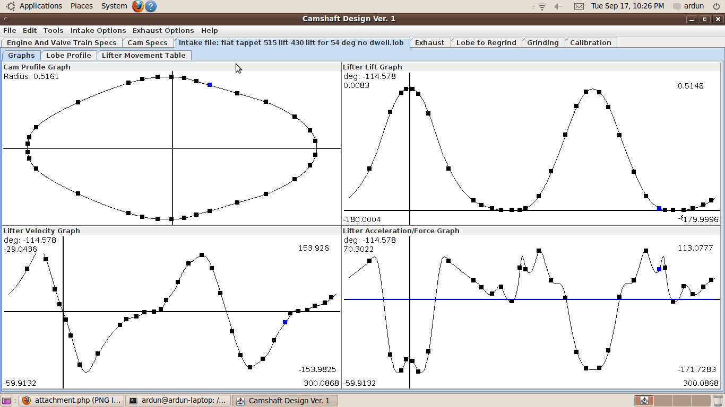725x407 pixels.
Task: Click the volume speaker icon
Action: point(558,6)
